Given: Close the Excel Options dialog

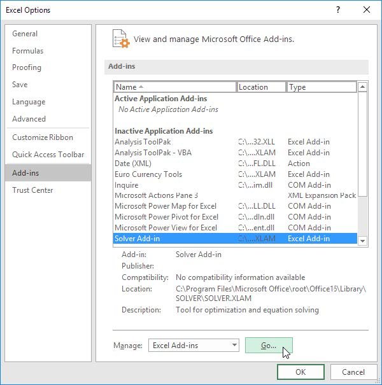Looking at the screenshot, I should tap(367, 10).
